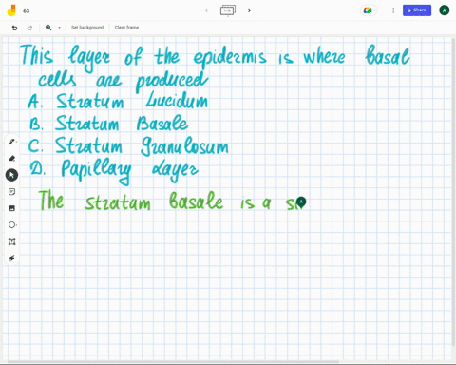The width and height of the screenshot is (456, 365).
Task: Click Set background
Action: point(87,28)
